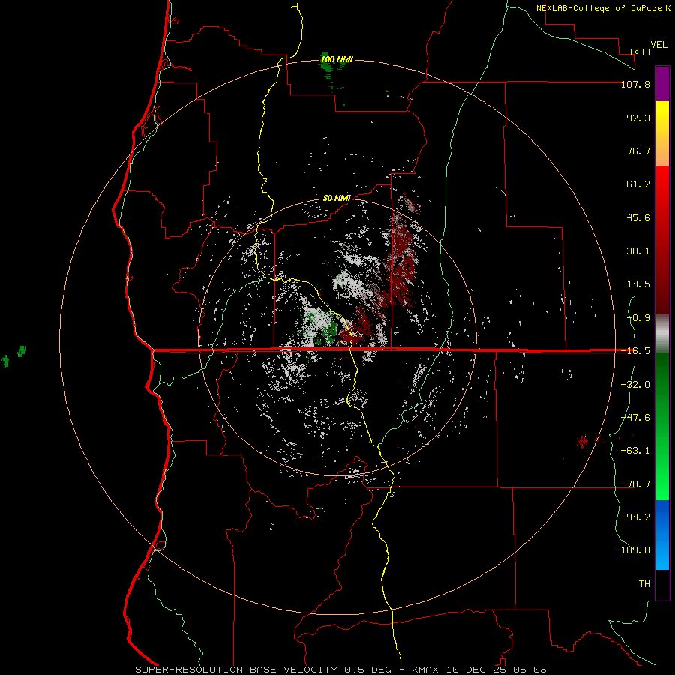
Task: Click the purple segment of the color bar
Action: (662, 83)
